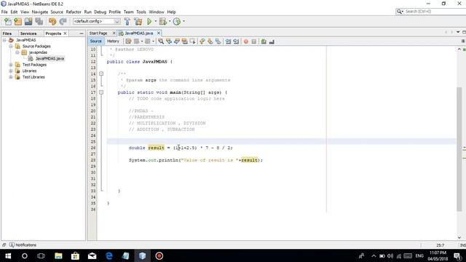The image size is (466, 262).
Task: Open the default config dropdown
Action: [97, 21]
